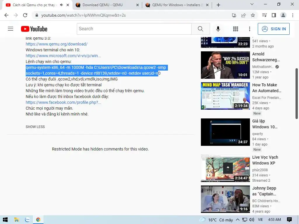Screen dimensions: 299x224
Task: Open Chrome profile avatar
Action: coord(283,15)
